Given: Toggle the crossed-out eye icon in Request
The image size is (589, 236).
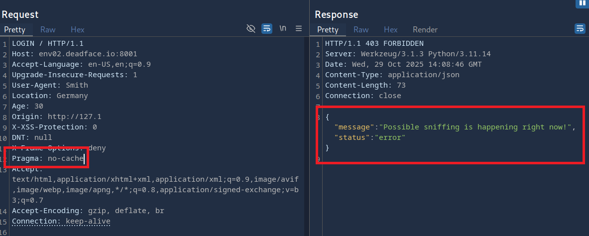Looking at the screenshot, I should [x=251, y=28].
